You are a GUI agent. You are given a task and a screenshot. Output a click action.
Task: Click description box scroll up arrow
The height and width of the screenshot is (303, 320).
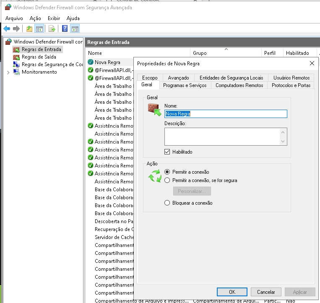[283, 132]
